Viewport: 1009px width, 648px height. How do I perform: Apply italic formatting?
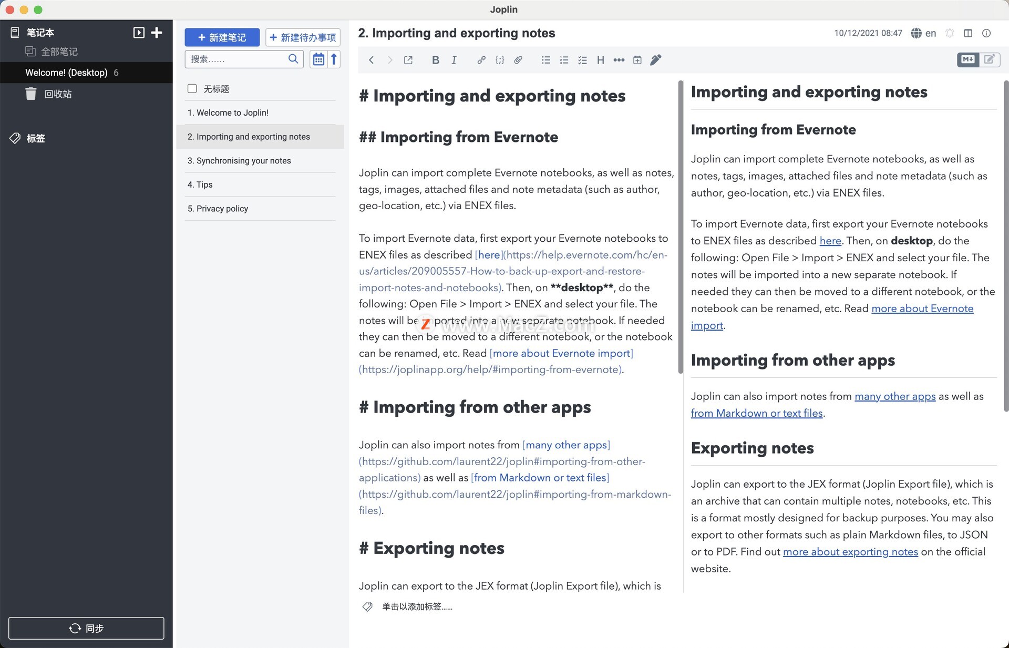(x=454, y=60)
